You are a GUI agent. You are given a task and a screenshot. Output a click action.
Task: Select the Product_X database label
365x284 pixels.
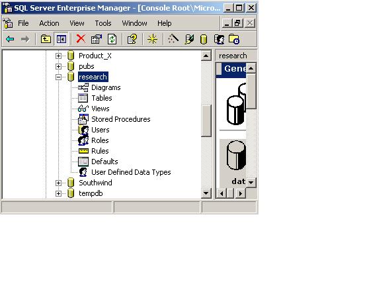95,56
